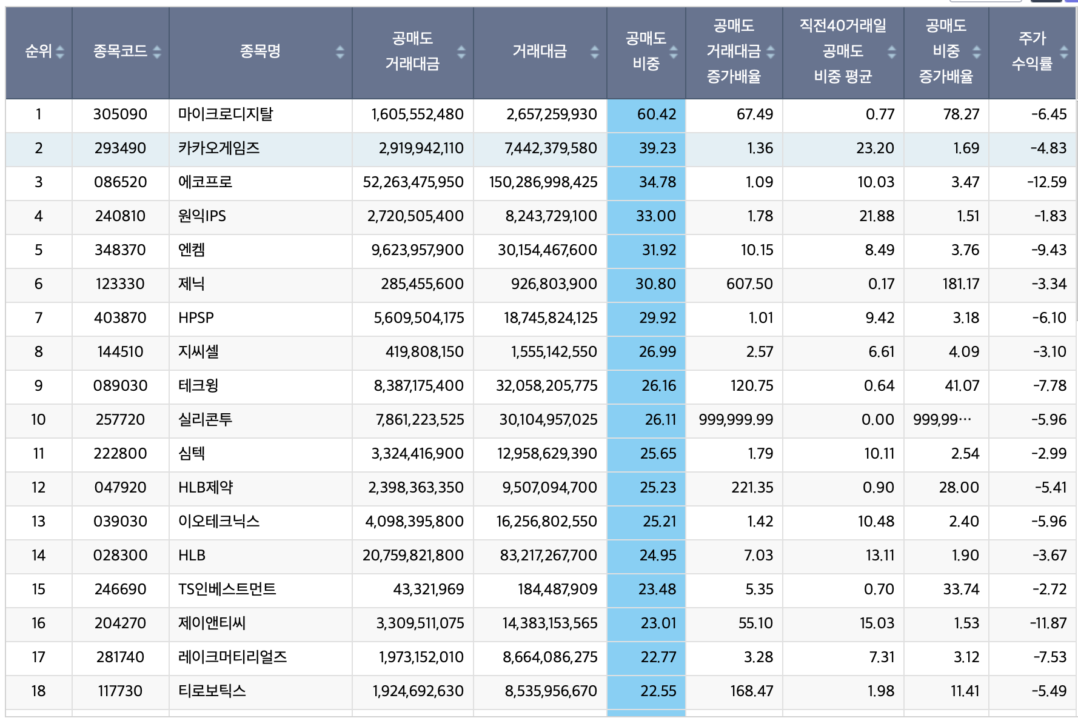Sort by 직전40거래일 공매도 비중 평균 arrows
Image resolution: width=1078 pixels, height=721 pixels.
[891, 52]
